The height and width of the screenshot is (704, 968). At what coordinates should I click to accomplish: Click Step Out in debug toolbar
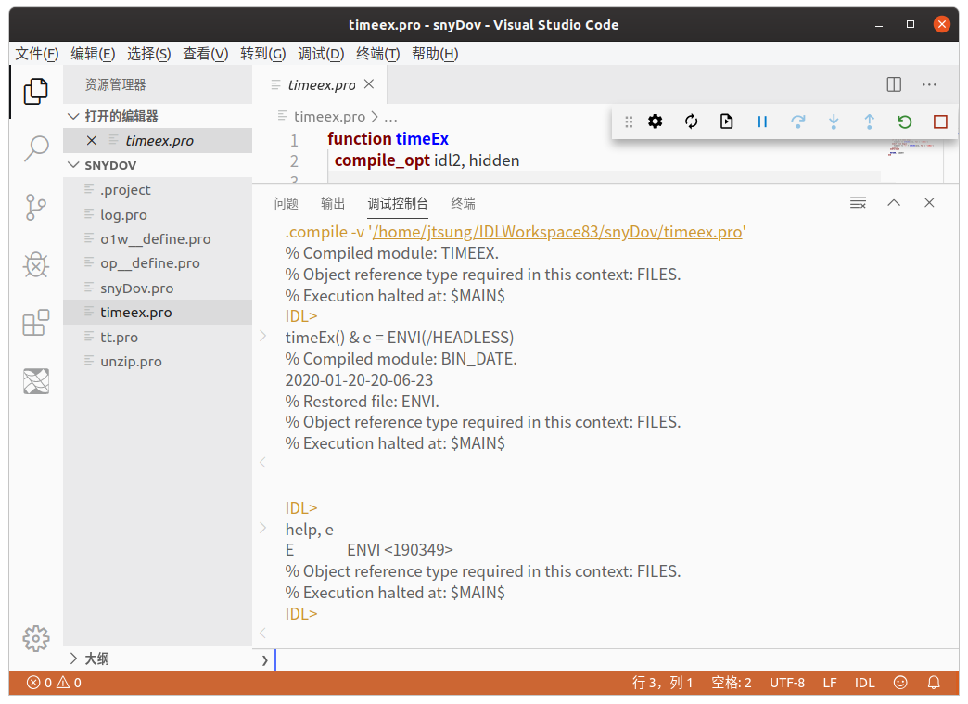[x=869, y=122]
